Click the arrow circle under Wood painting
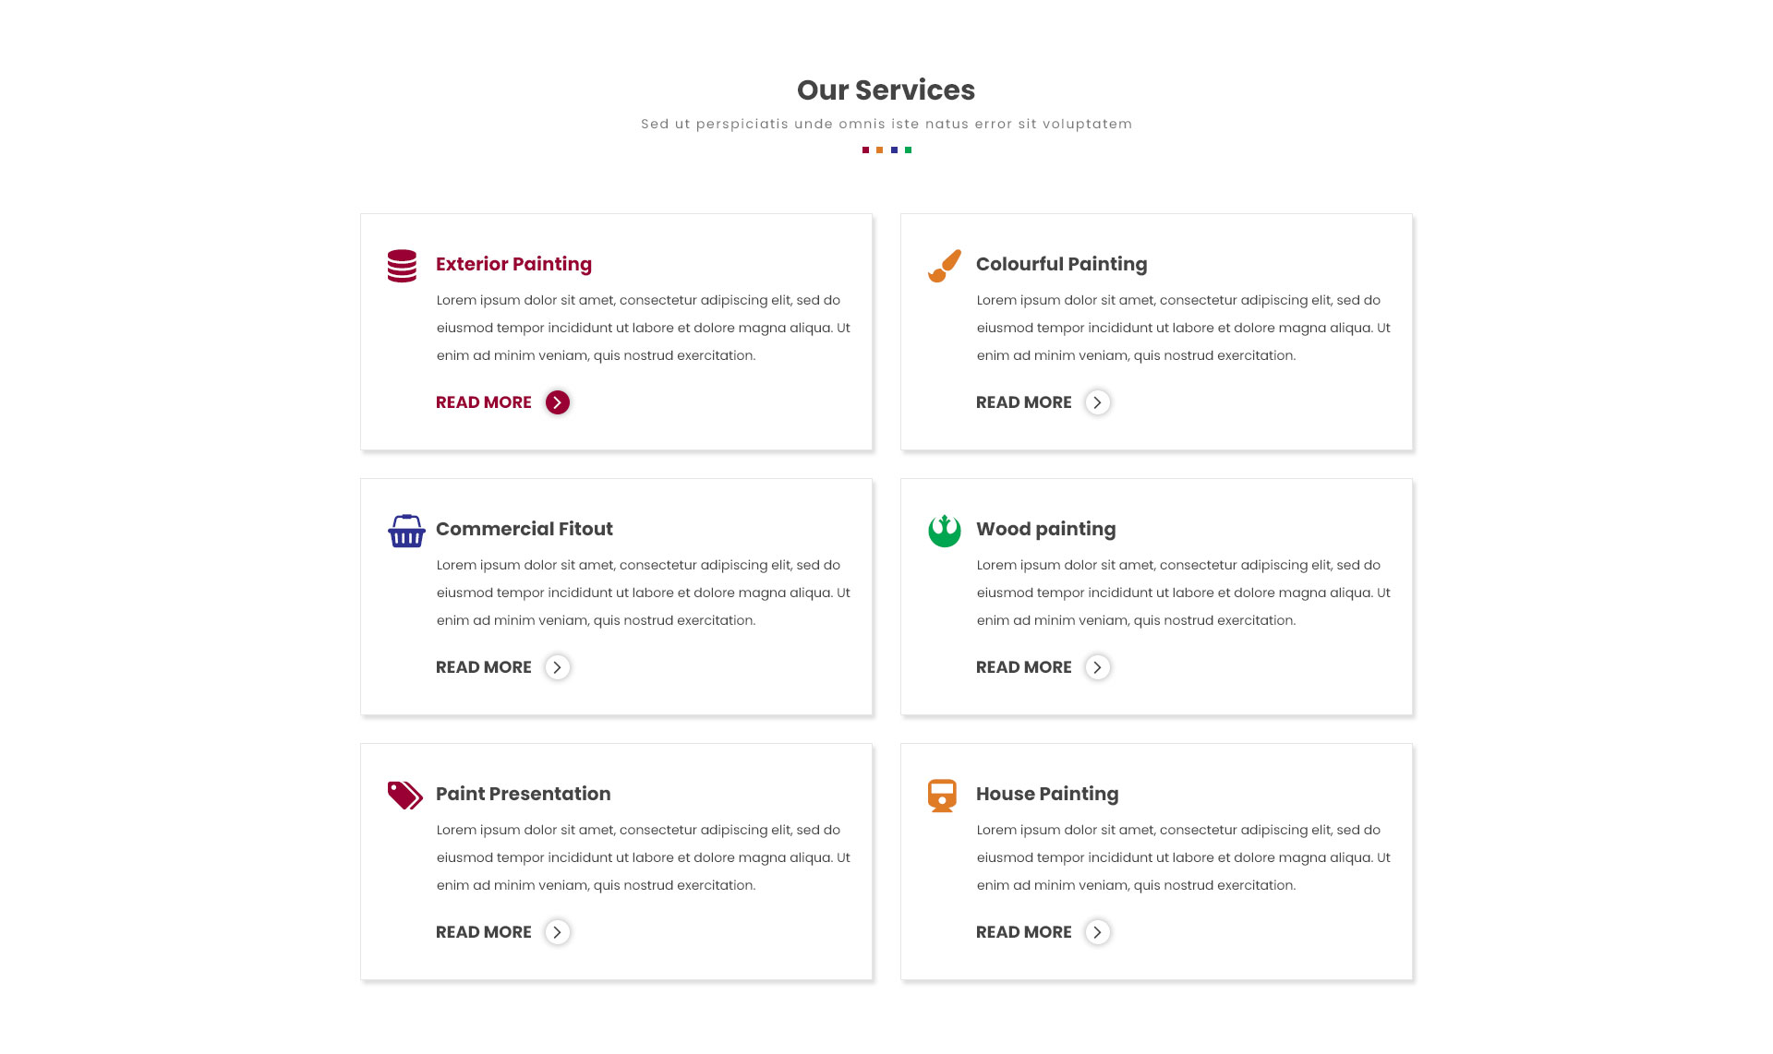Viewport: 1773px width, 1054px height. click(1098, 667)
